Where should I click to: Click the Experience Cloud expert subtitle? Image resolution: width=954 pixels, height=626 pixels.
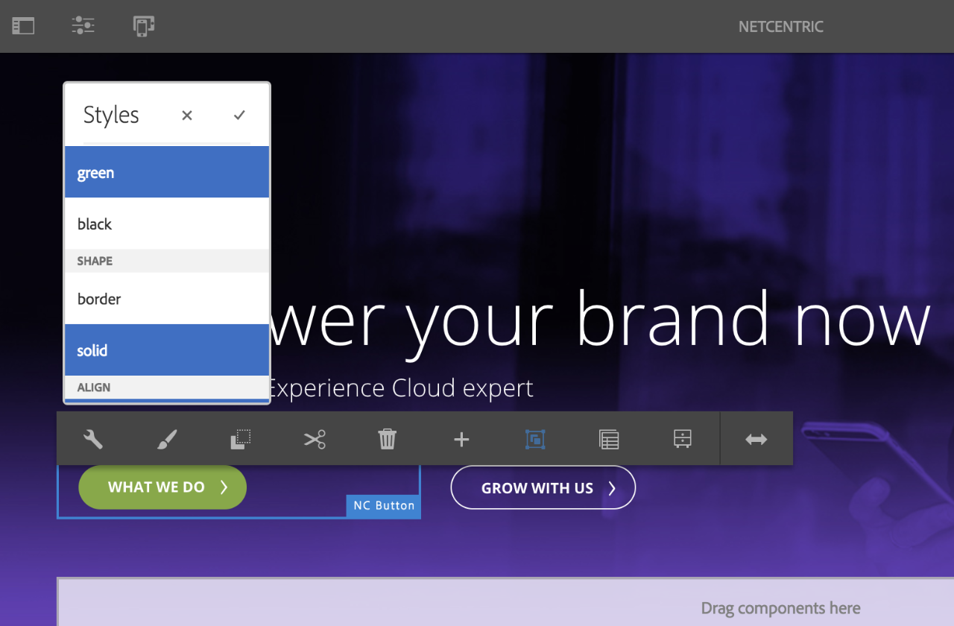pos(401,388)
